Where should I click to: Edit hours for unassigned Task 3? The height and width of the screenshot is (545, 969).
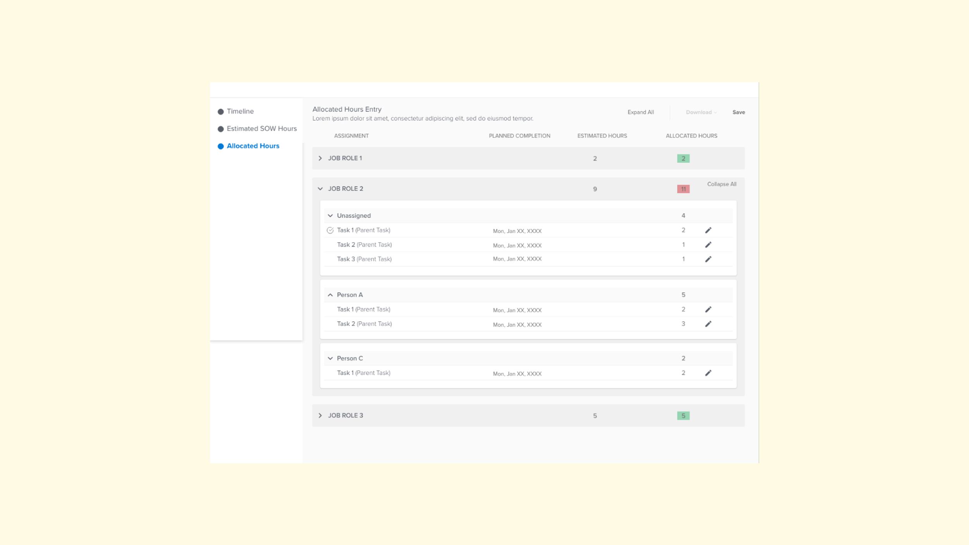point(709,259)
